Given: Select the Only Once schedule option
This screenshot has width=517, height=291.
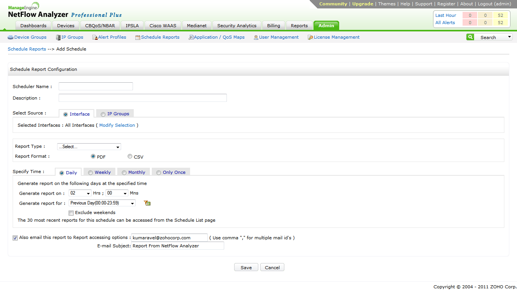Looking at the screenshot, I should point(159,173).
